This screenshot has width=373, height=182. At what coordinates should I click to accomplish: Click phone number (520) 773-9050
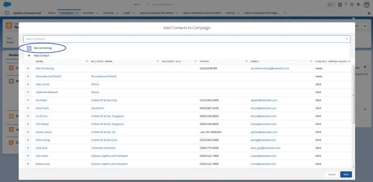tap(209, 148)
